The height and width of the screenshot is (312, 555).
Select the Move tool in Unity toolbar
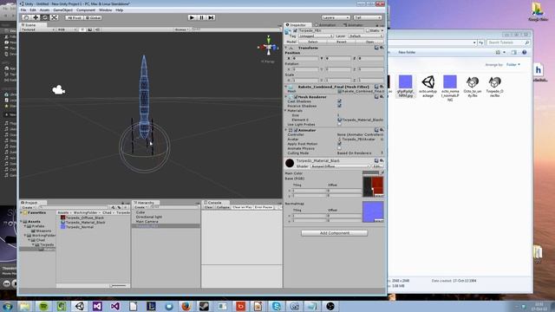pyautogui.click(x=36, y=17)
